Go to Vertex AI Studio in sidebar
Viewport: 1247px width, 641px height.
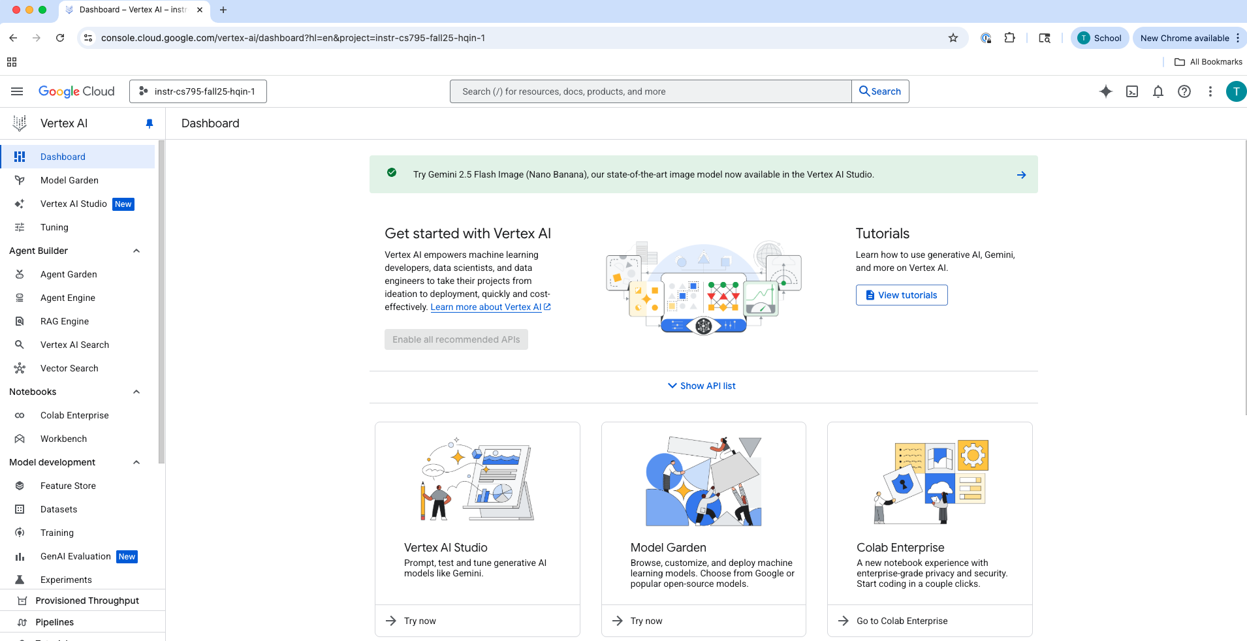73,204
